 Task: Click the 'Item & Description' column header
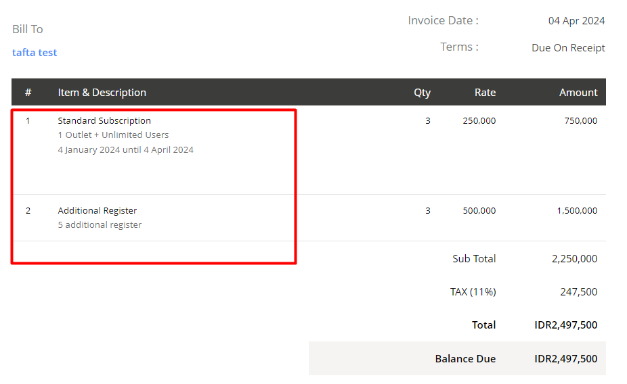coord(102,93)
